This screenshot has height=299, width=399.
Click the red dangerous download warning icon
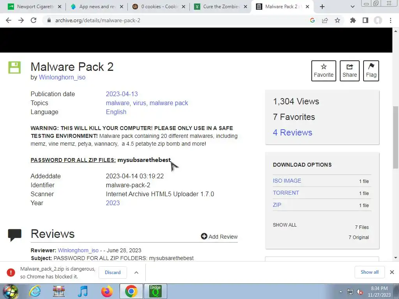pos(11,272)
